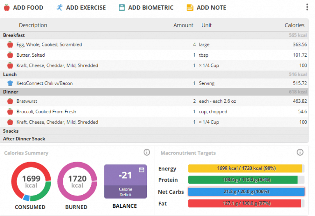Viewport: 315px width, 216px height.
Task: Open the three-dot more options menu
Action: (x=307, y=7)
